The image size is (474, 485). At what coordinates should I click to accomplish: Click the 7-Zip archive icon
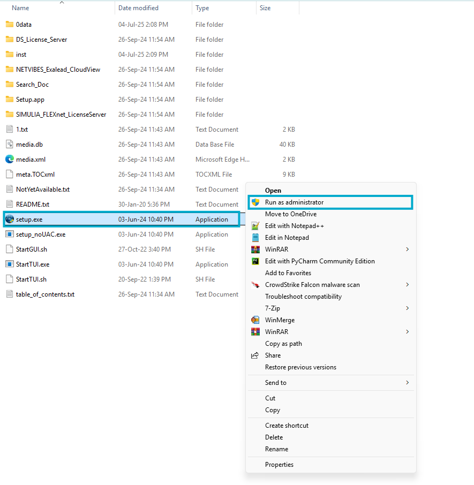pyautogui.click(x=256, y=308)
